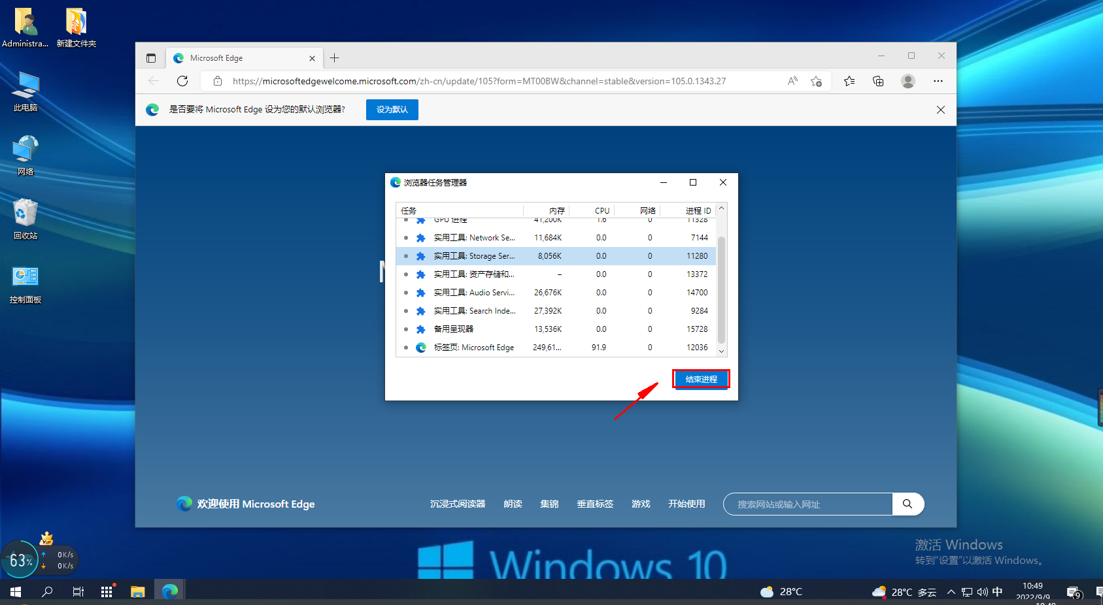Select the 标签页: Microsoft Edge row
The image size is (1103, 605).
click(x=556, y=348)
